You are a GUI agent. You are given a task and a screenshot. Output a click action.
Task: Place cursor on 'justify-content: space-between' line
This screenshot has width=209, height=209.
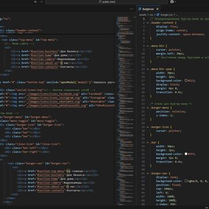[180, 34]
